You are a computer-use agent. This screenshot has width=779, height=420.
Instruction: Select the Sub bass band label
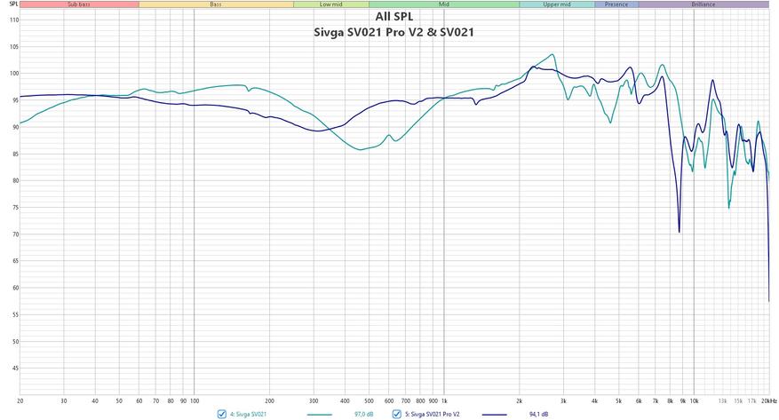pyautogui.click(x=79, y=4)
